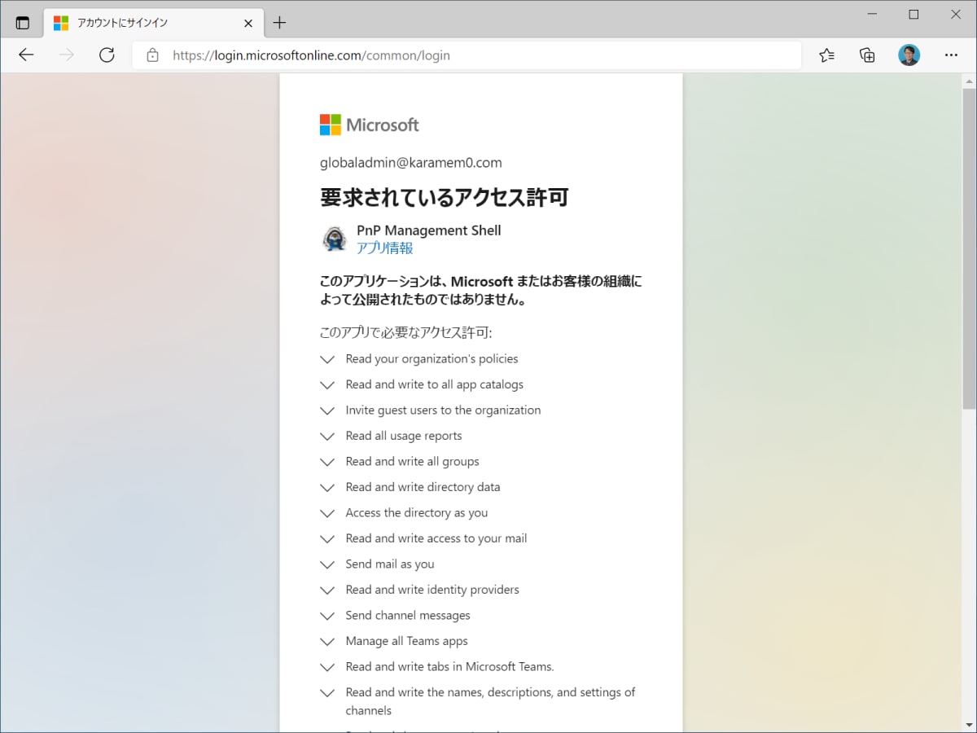Go back with the browser arrow
This screenshot has width=977, height=733.
[x=26, y=55]
